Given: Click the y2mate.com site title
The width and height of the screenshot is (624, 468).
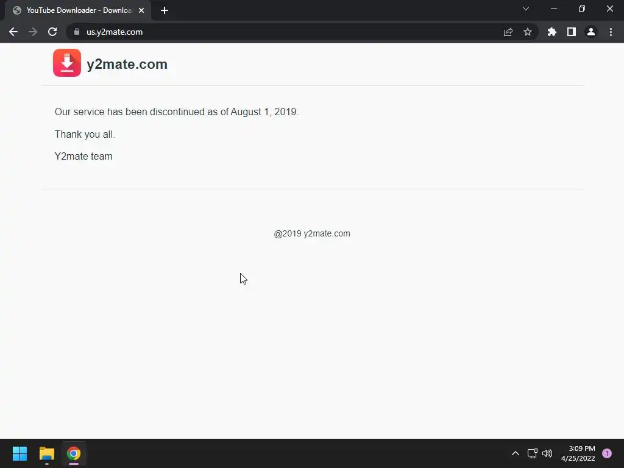Looking at the screenshot, I should coord(127,64).
